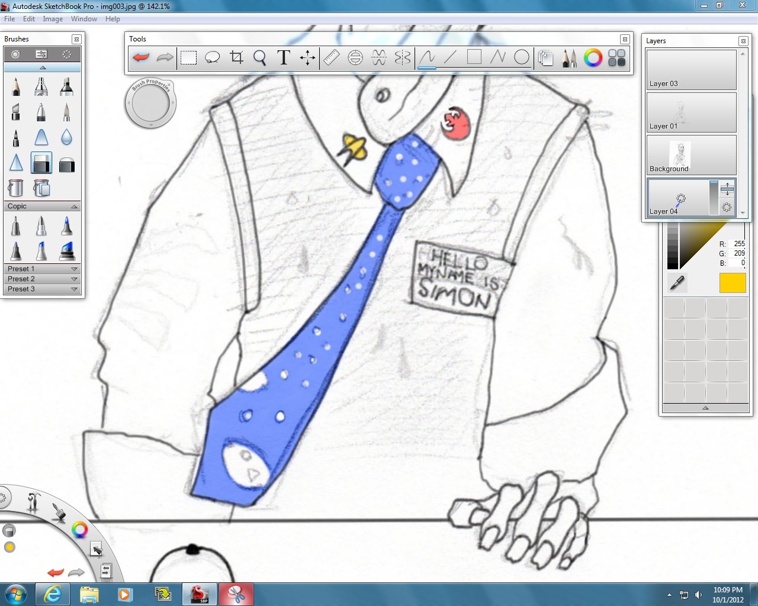758x606 pixels.
Task: Select the Smear brush
Action: [x=41, y=137]
